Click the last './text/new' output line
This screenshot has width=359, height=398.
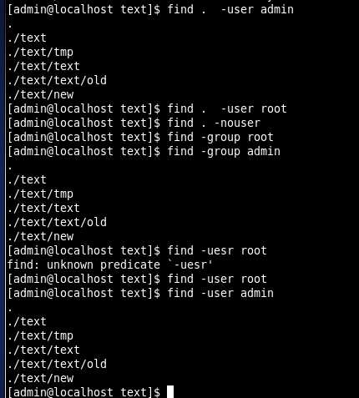[x=41, y=378]
